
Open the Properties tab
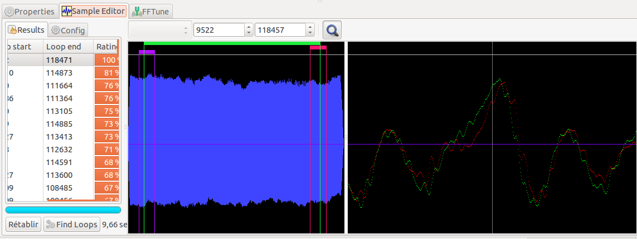29,11
